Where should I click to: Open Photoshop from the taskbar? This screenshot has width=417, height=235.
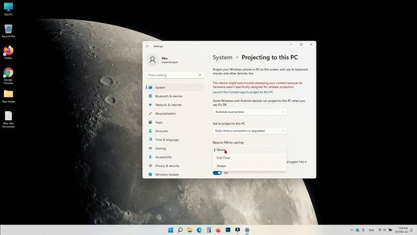(x=228, y=230)
